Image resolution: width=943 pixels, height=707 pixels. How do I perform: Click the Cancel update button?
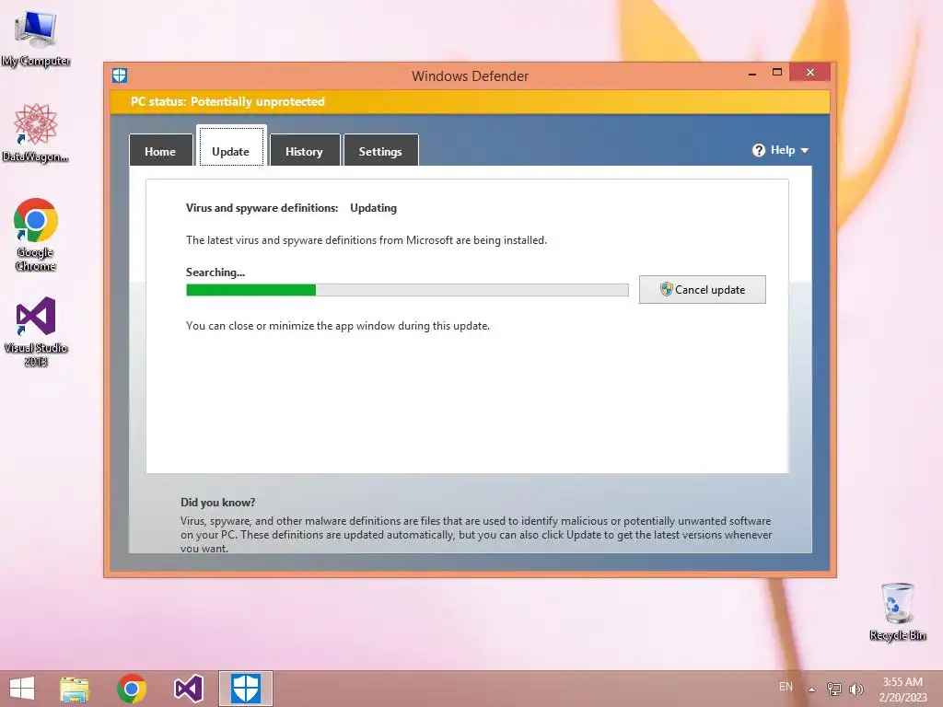702,290
